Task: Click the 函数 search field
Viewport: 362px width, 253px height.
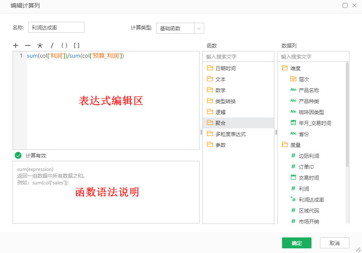Action: coord(238,56)
